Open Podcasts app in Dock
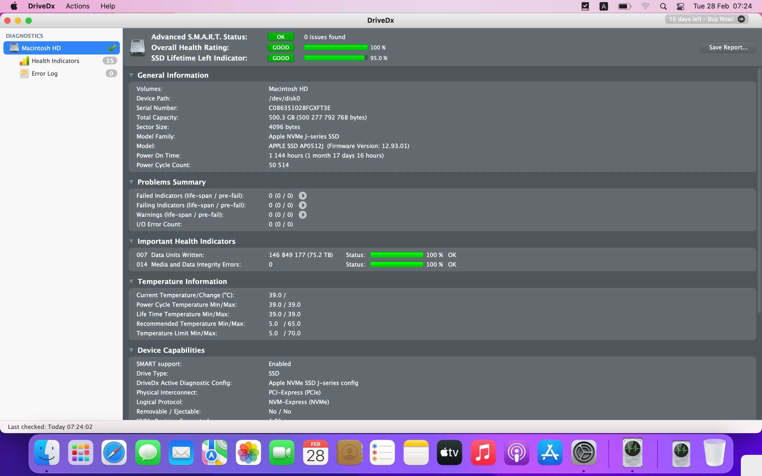This screenshot has height=476, width=762. point(516,452)
